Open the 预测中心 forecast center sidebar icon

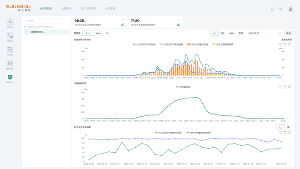tap(10, 77)
